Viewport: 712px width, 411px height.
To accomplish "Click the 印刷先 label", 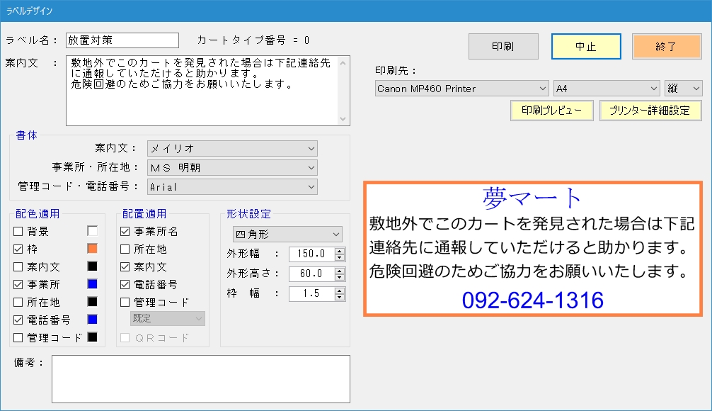I will tap(396, 71).
